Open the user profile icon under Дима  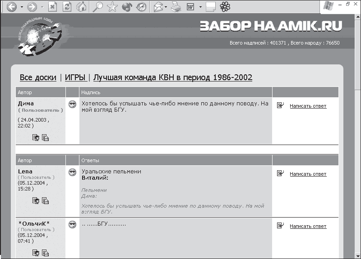pos(36,138)
